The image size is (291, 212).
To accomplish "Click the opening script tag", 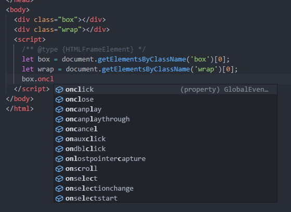I will (x=30, y=40).
